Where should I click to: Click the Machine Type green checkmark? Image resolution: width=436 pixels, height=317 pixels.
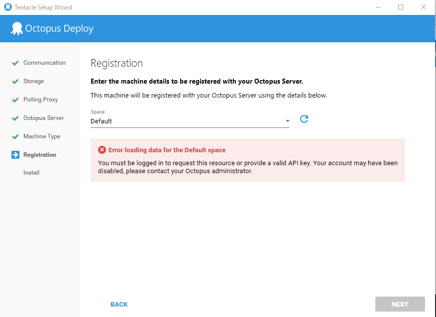point(15,137)
